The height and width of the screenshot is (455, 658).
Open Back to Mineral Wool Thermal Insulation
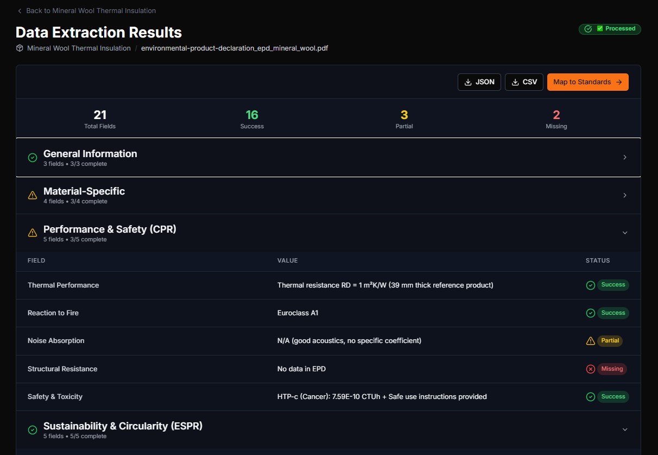click(x=91, y=10)
